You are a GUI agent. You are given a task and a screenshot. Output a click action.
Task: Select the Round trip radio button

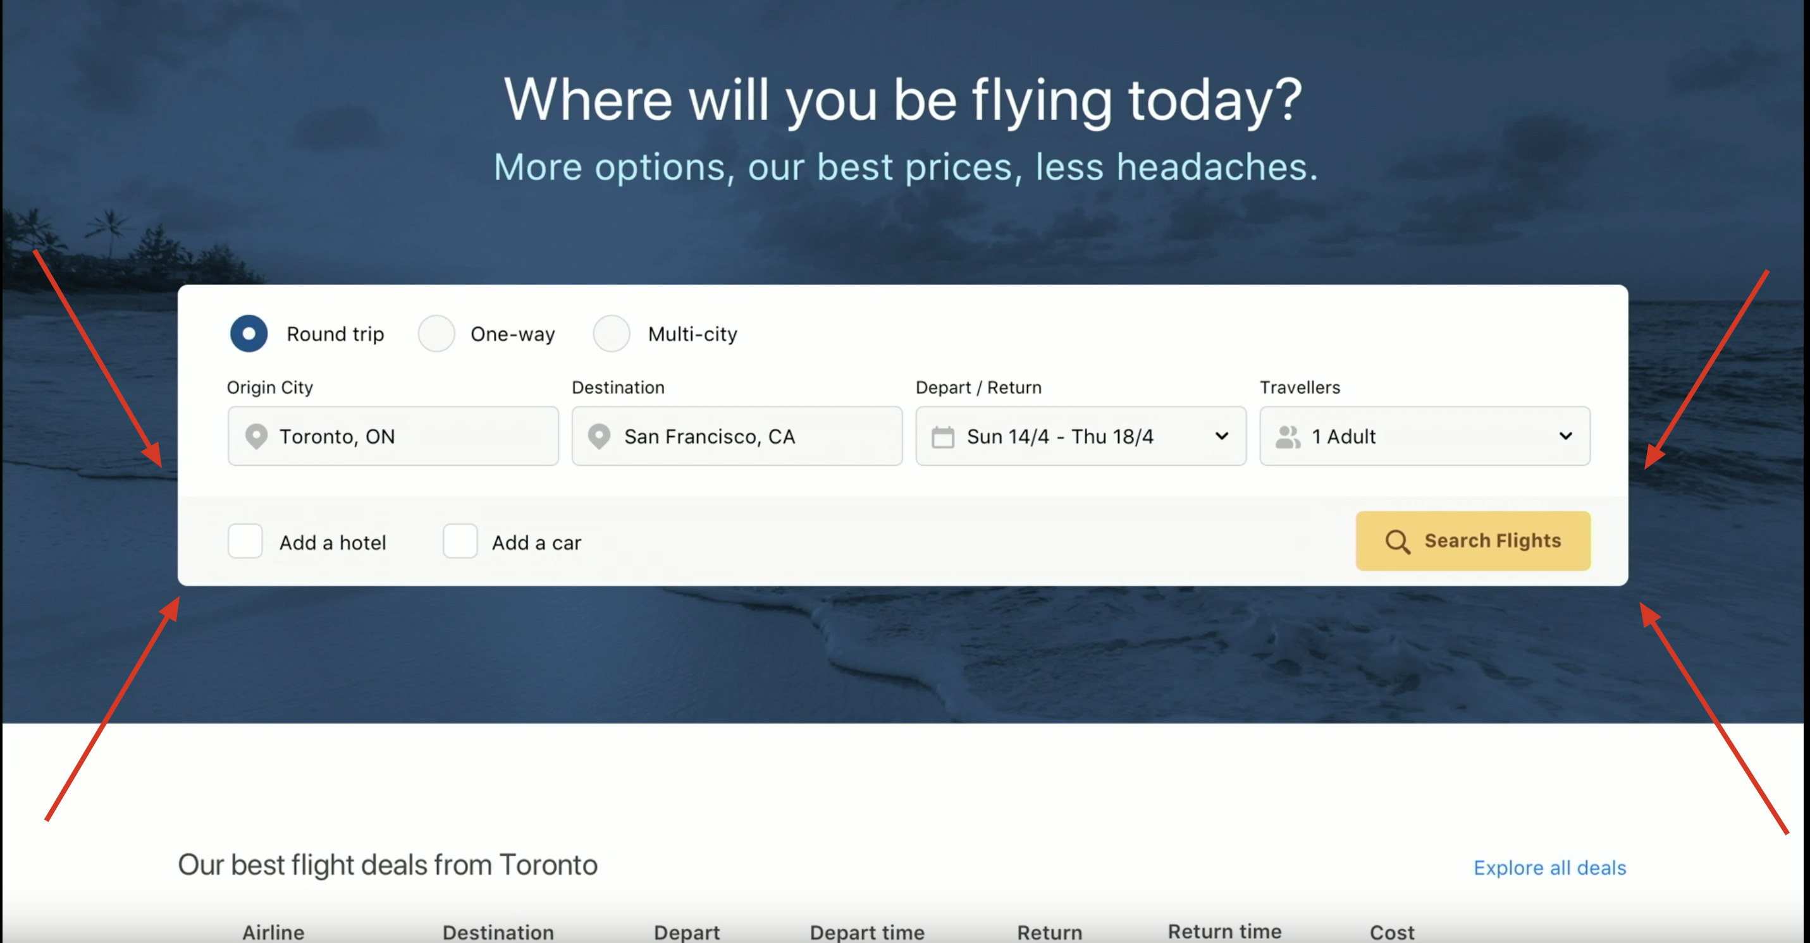coord(249,334)
